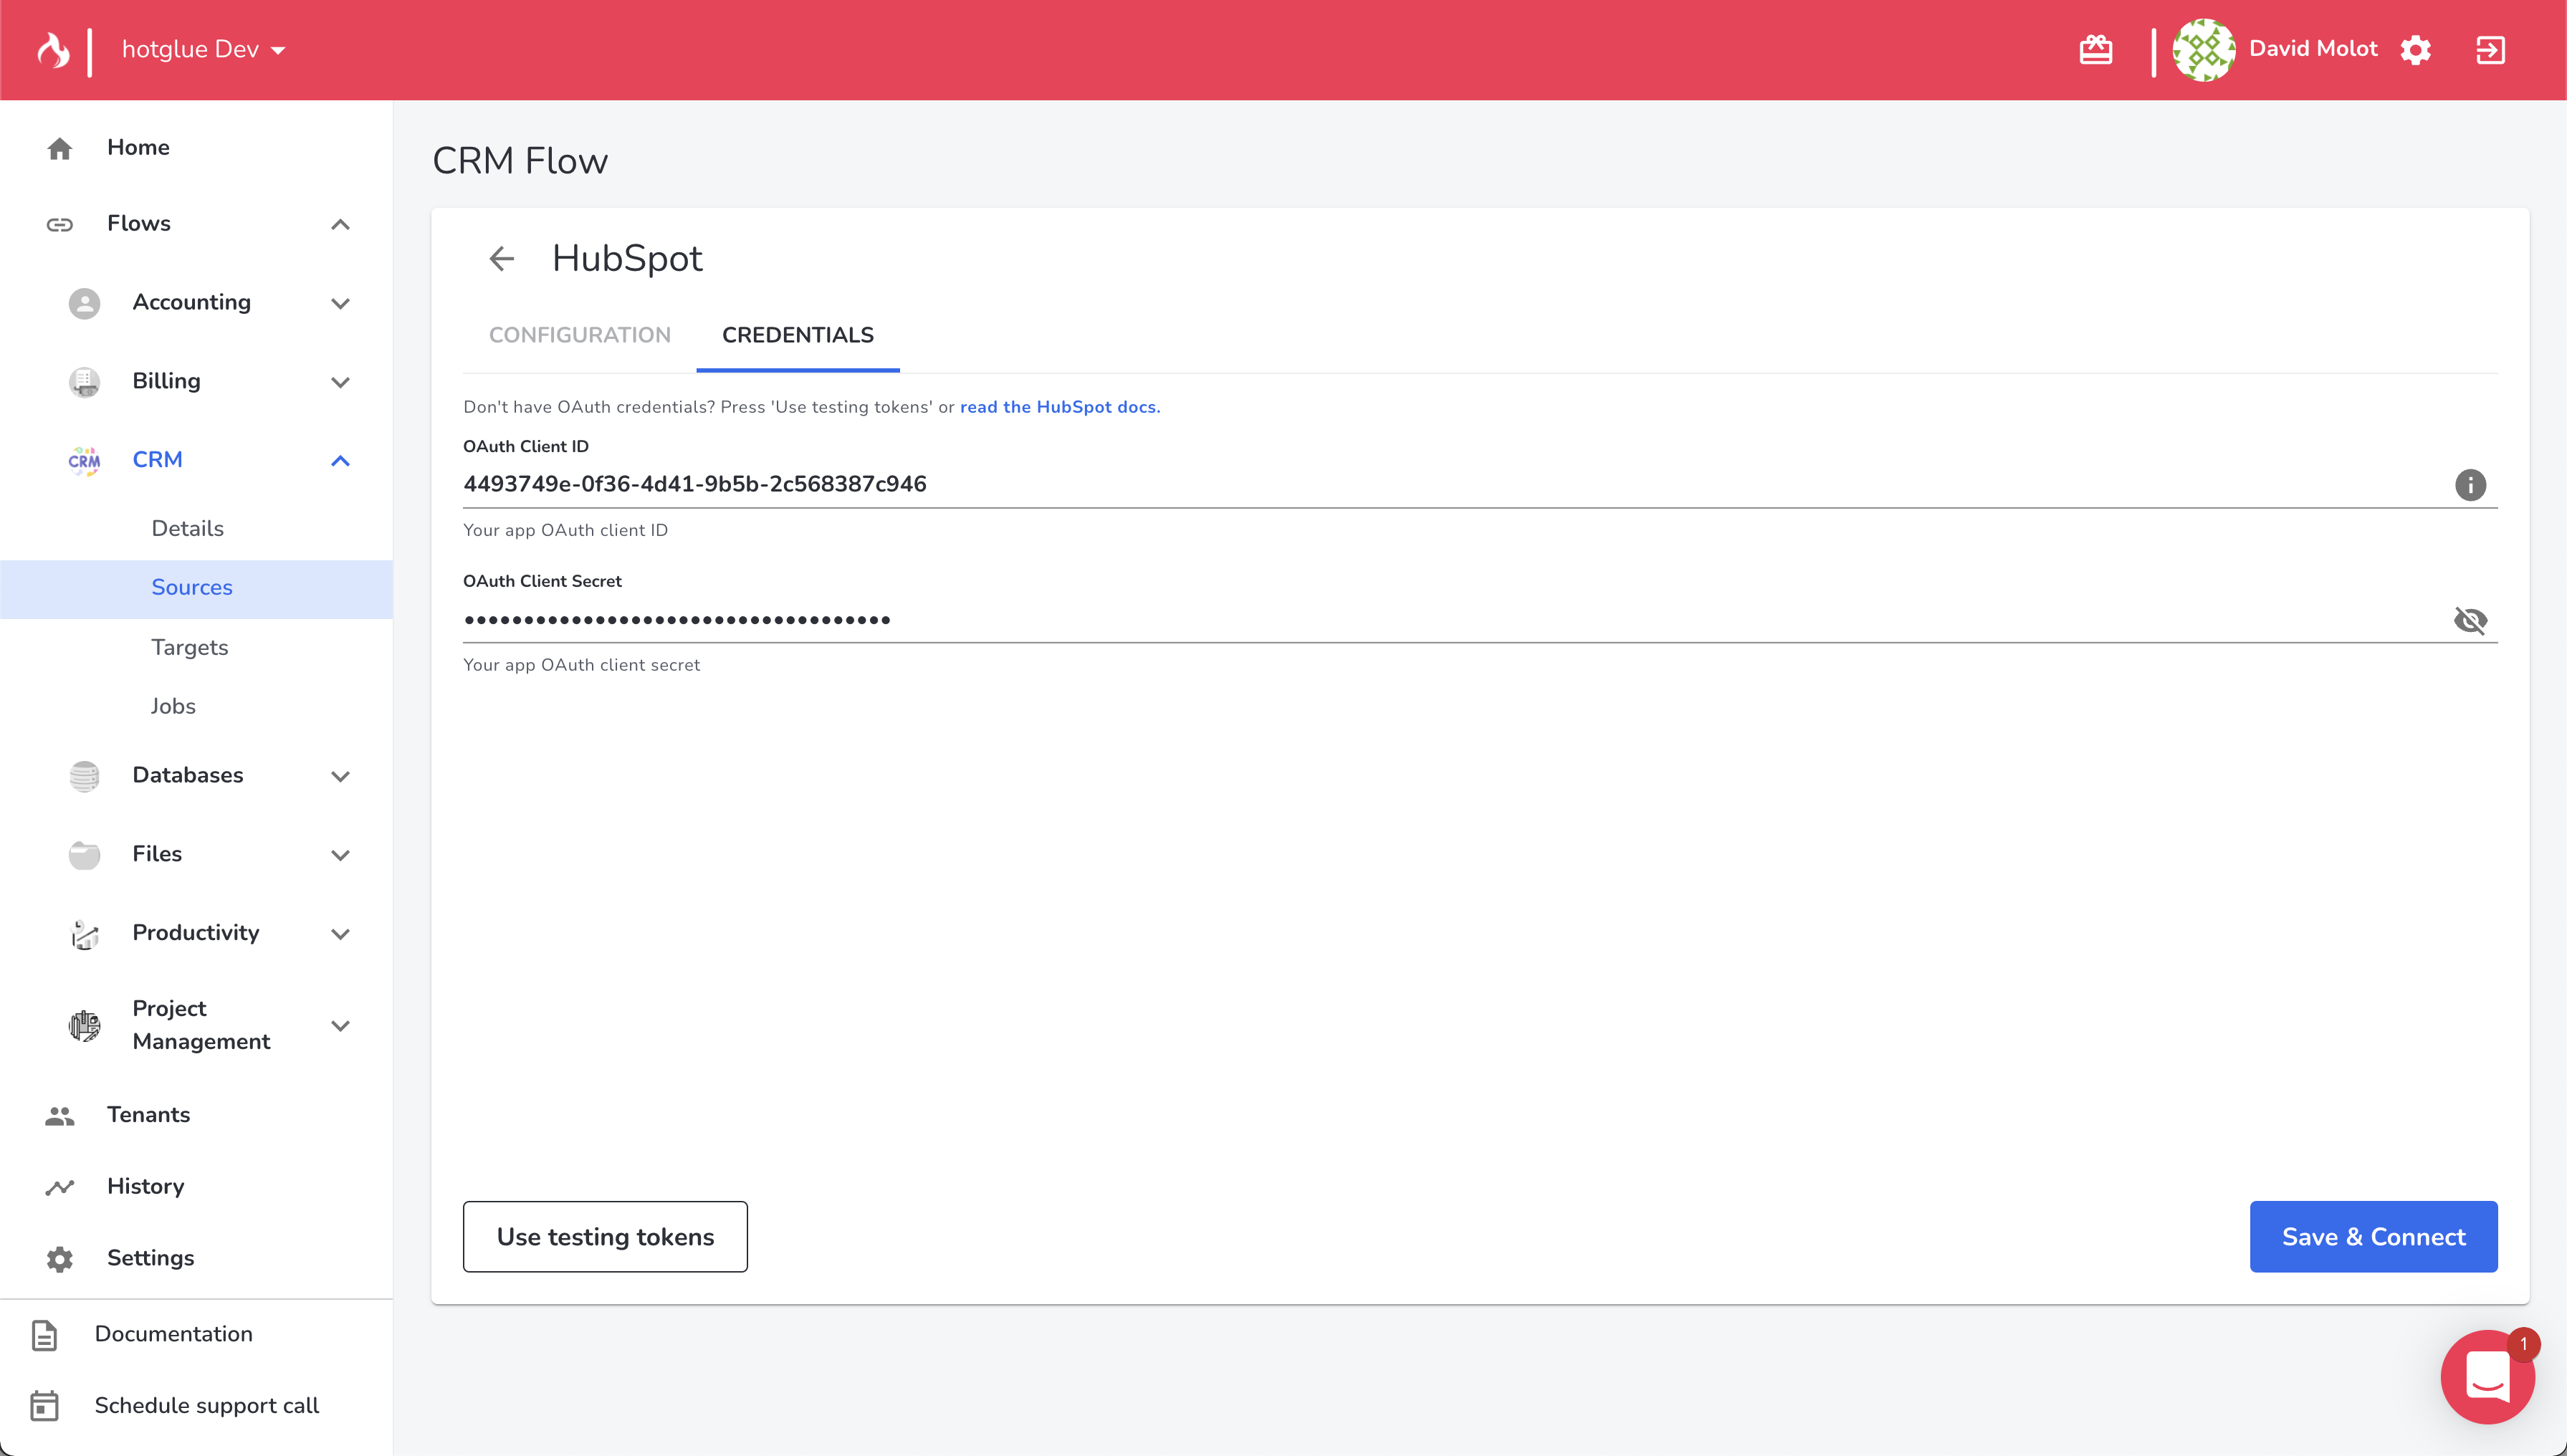Viewport: 2567px width, 1456px height.
Task: Click the logout icon in header
Action: (x=2490, y=49)
